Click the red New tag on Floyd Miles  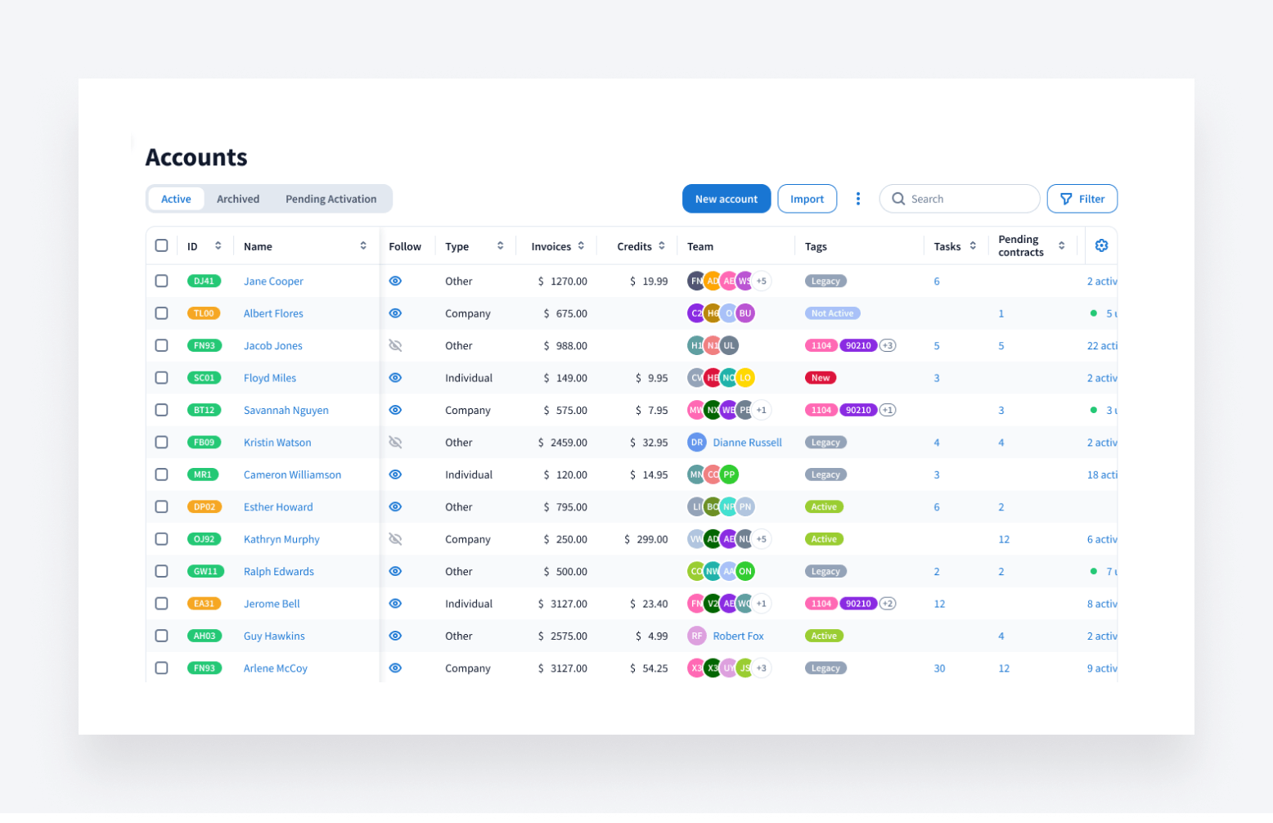(820, 378)
